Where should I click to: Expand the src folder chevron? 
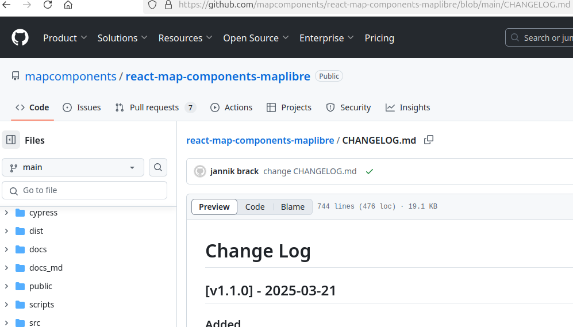6,322
